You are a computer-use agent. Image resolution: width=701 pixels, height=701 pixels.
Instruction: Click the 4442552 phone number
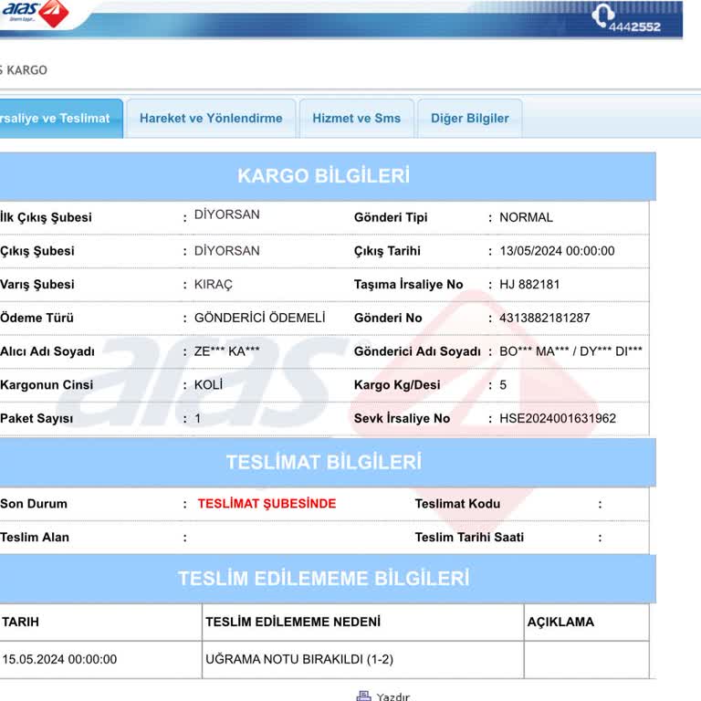pos(634,26)
